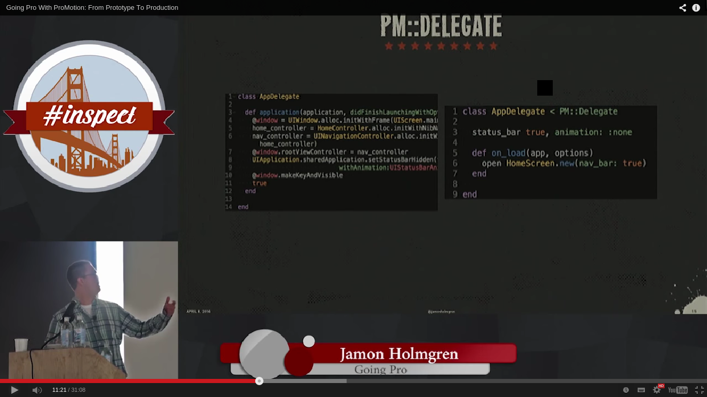Open the playback settings gear
The width and height of the screenshot is (707, 397).
click(x=656, y=390)
